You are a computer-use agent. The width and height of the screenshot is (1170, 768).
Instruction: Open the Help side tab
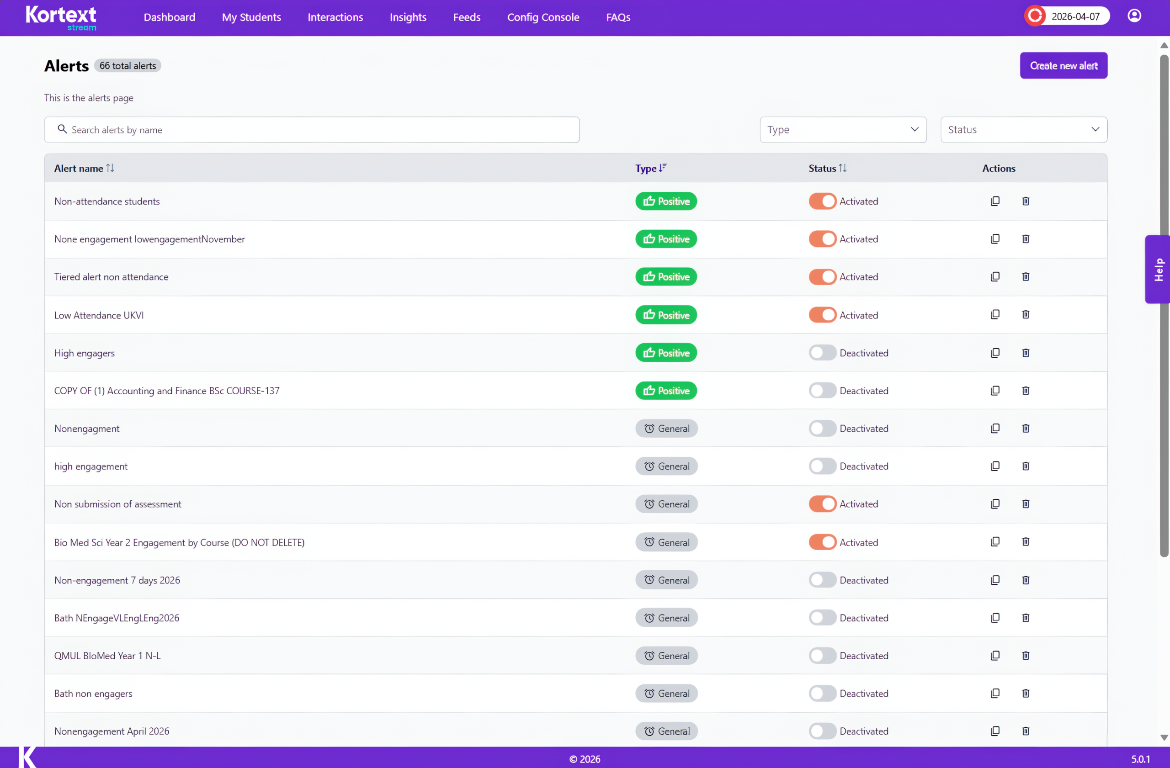click(x=1158, y=269)
